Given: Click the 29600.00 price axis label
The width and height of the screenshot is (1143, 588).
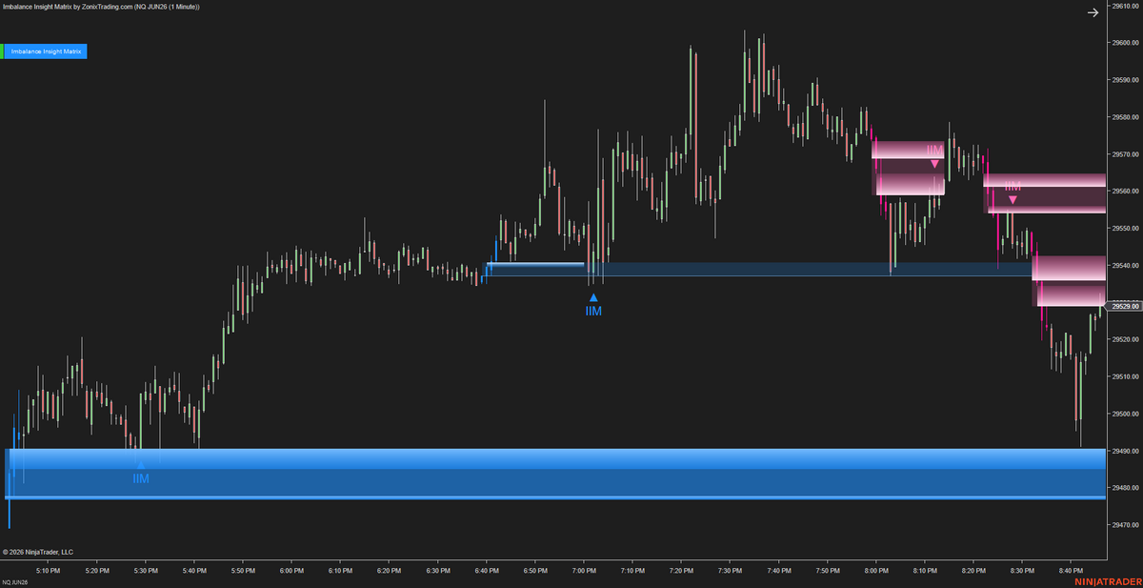Looking at the screenshot, I should pos(1125,43).
